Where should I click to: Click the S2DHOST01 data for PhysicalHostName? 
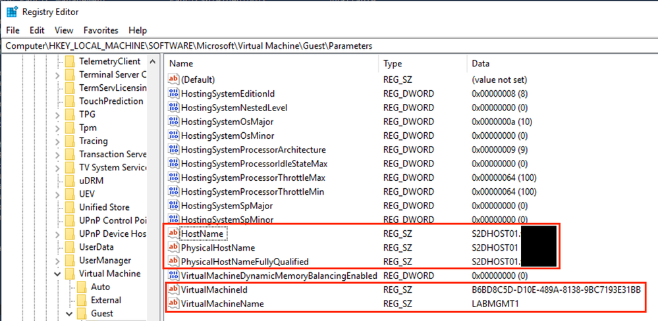coord(495,247)
